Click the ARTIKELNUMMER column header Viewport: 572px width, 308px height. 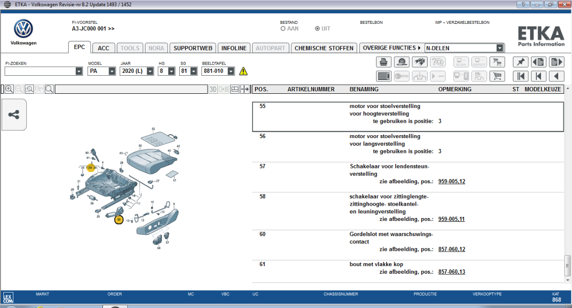pyautogui.click(x=311, y=89)
